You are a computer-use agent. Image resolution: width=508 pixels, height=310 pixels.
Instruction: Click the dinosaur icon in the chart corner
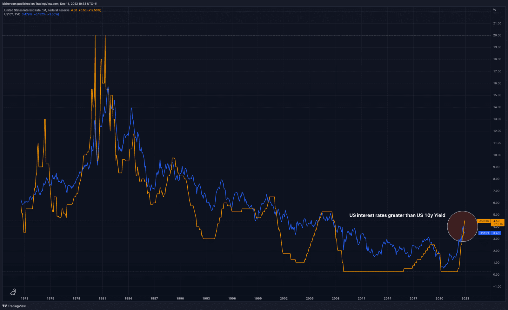[x=13, y=292]
